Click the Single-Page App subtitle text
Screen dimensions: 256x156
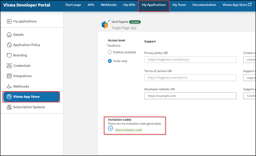pyautogui.click(x=124, y=28)
